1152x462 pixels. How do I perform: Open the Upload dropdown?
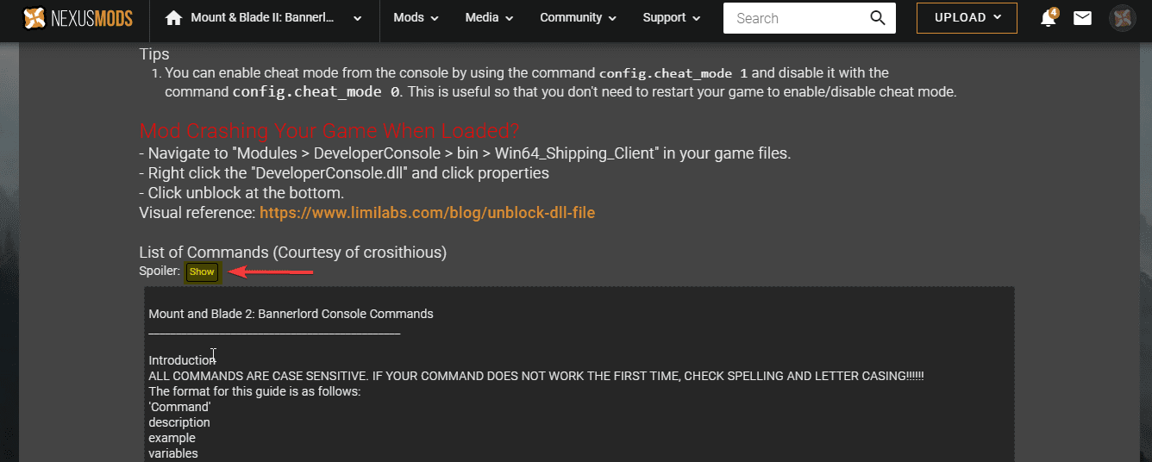coord(966,18)
